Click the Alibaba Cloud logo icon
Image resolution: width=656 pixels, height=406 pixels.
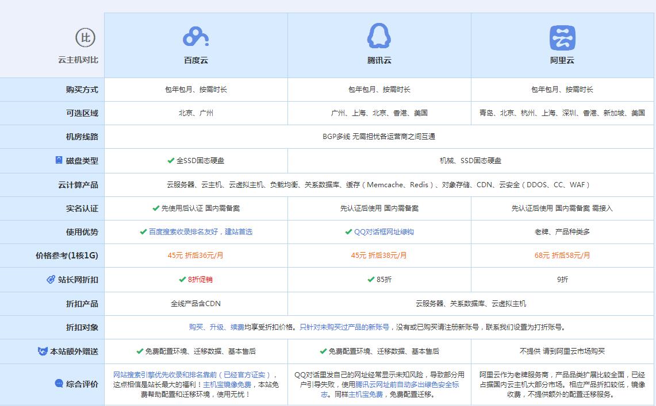click(562, 36)
